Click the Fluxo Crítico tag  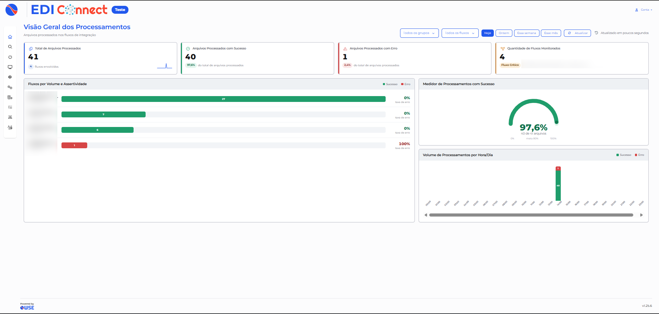pos(510,65)
